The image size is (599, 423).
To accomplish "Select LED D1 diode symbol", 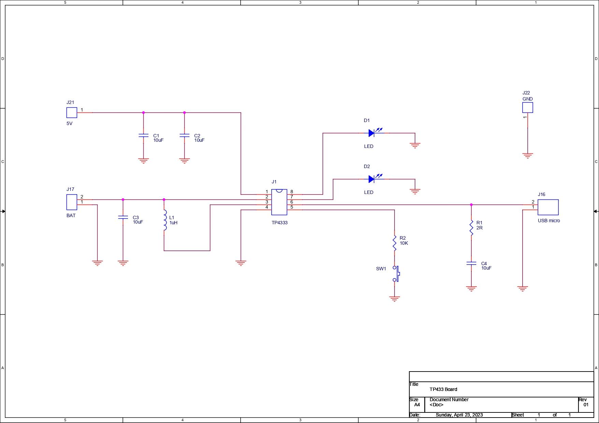I will pyautogui.click(x=375, y=133).
